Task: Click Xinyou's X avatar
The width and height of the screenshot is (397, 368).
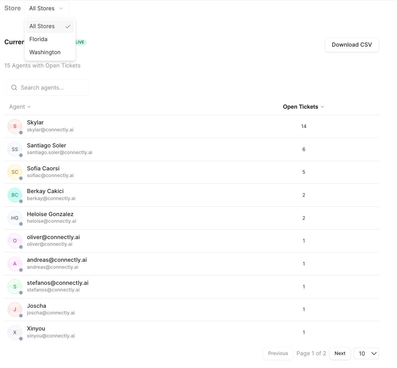Action: (15, 333)
